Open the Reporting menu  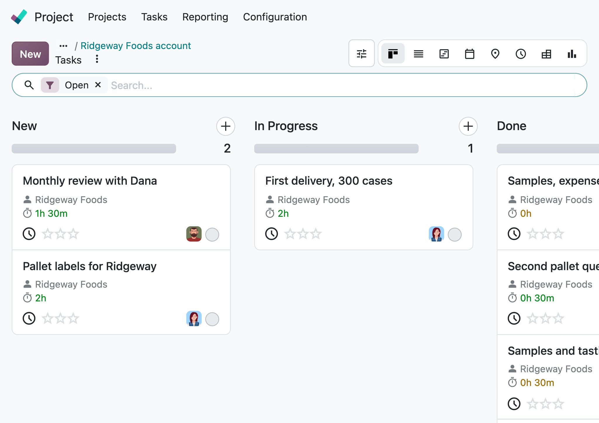click(x=205, y=17)
